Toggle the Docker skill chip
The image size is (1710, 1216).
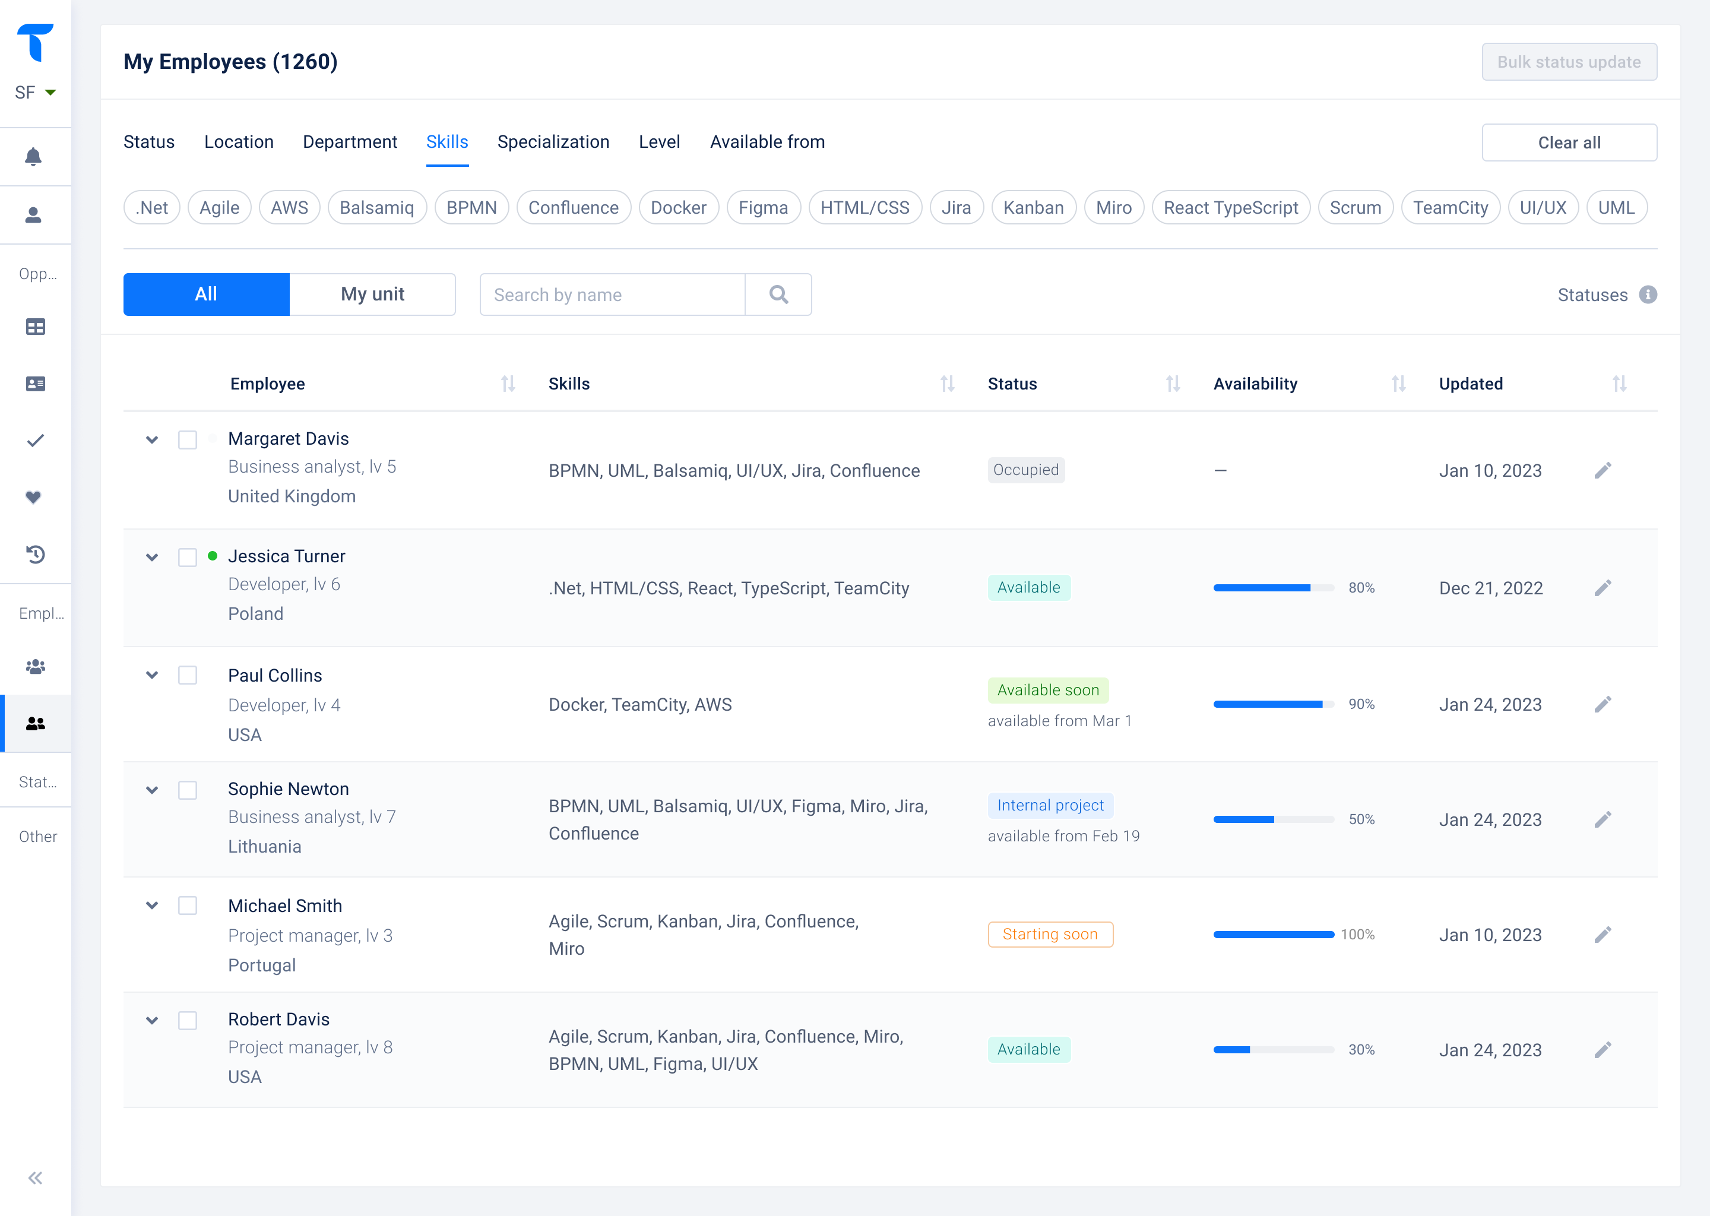tap(678, 207)
